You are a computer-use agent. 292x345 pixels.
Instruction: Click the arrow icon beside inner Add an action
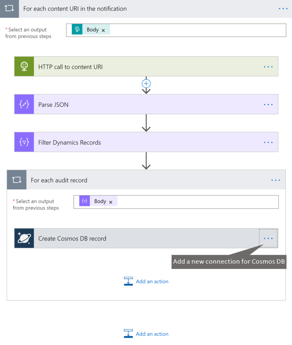128,281
